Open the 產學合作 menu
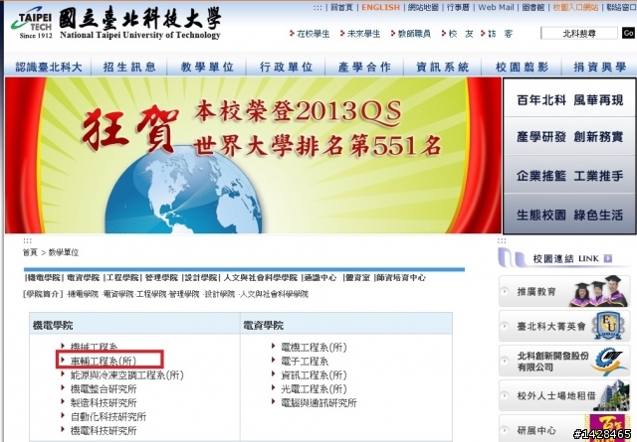This screenshot has width=637, height=442. pyautogui.click(x=364, y=67)
